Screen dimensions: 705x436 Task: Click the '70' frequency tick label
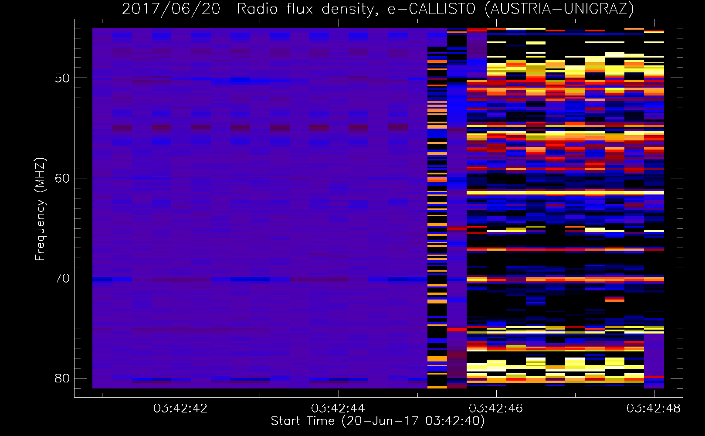62,278
